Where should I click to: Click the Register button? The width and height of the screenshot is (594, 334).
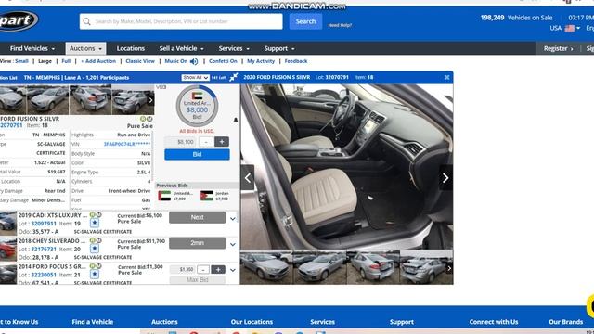(558, 48)
